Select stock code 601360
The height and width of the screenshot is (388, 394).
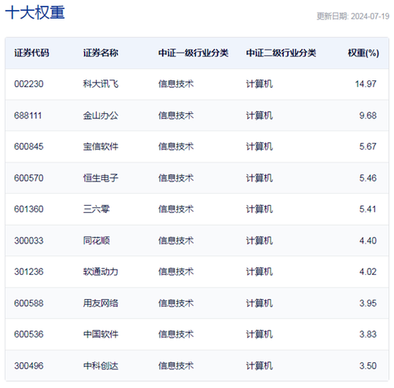(29, 209)
